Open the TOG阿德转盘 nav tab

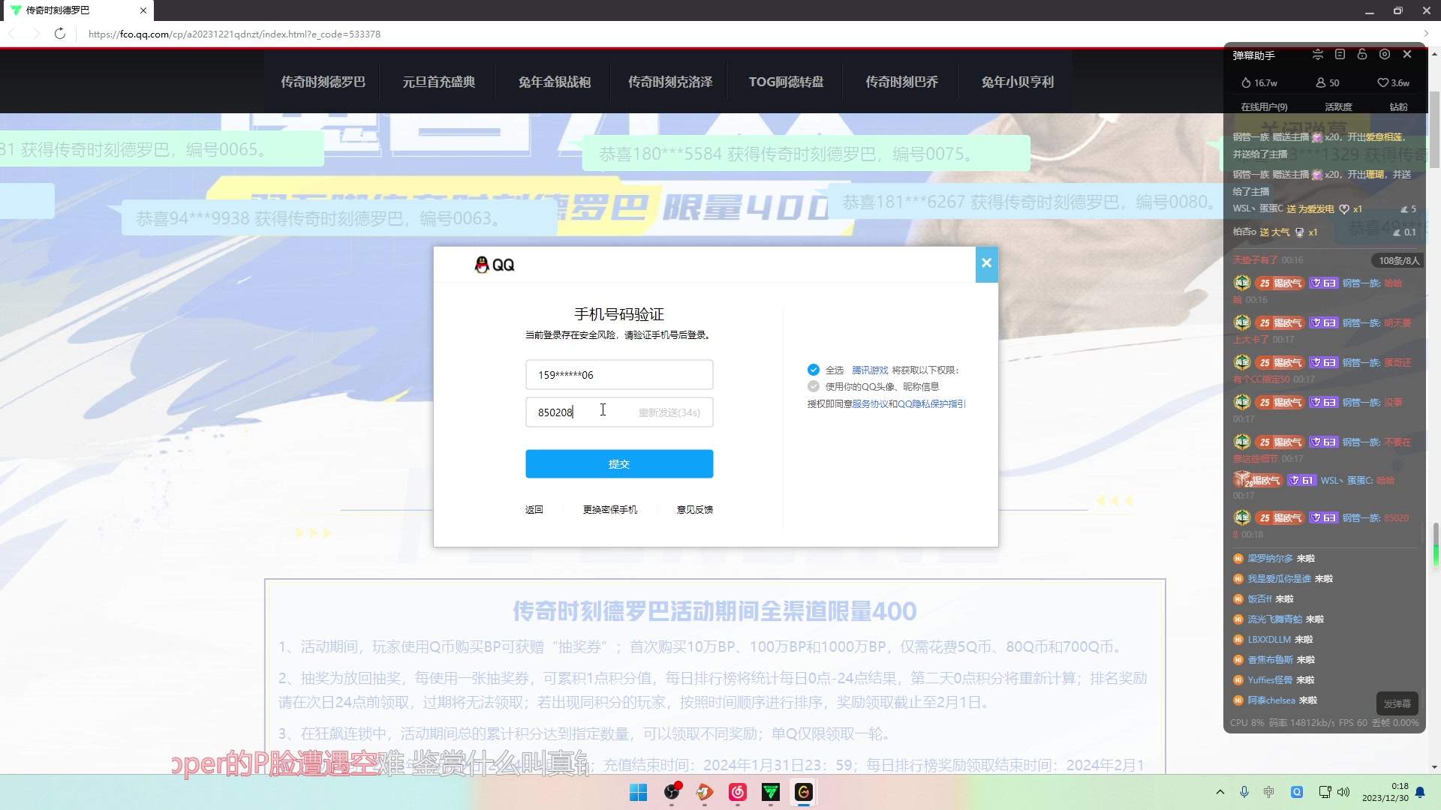coord(786,82)
